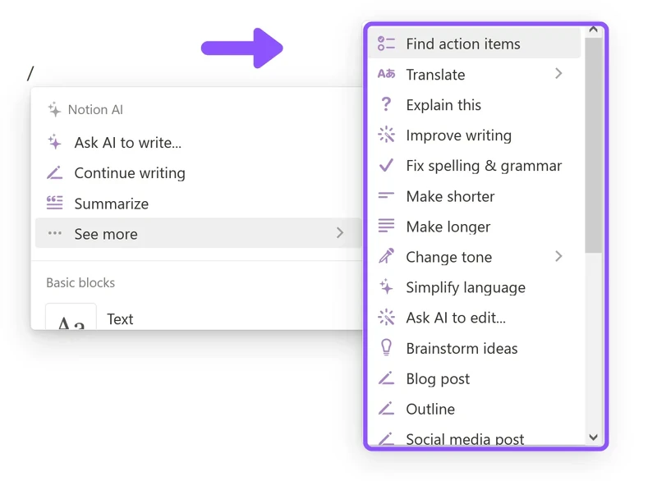Open the Change tone submenu arrow
The width and height of the screenshot is (657, 481).
tap(559, 257)
